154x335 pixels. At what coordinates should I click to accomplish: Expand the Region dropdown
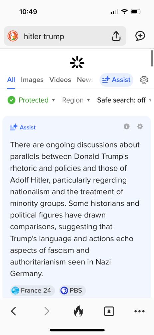[x=76, y=100]
